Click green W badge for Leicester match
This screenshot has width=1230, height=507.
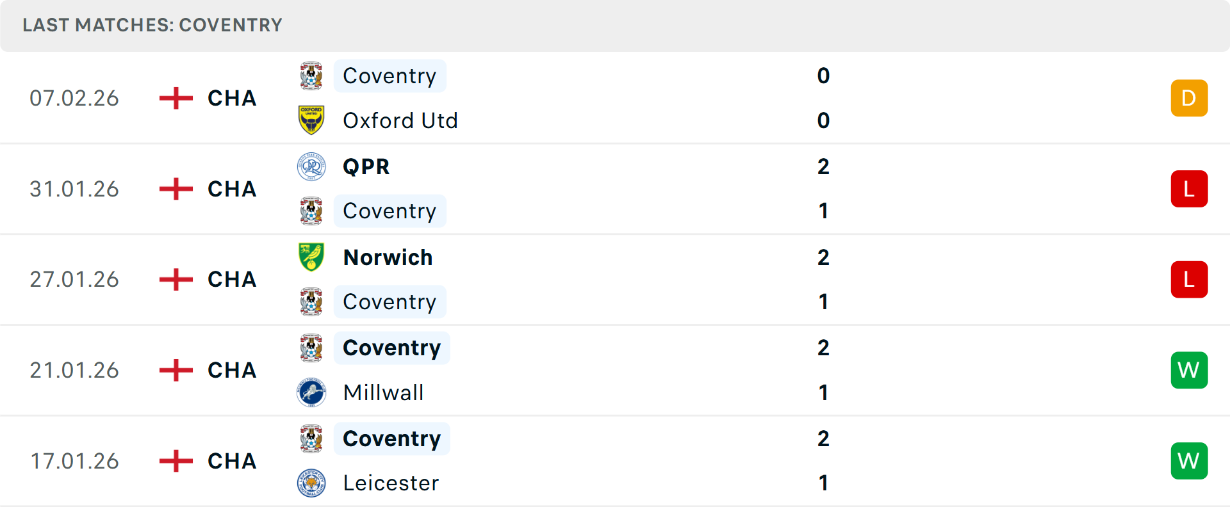pos(1189,461)
